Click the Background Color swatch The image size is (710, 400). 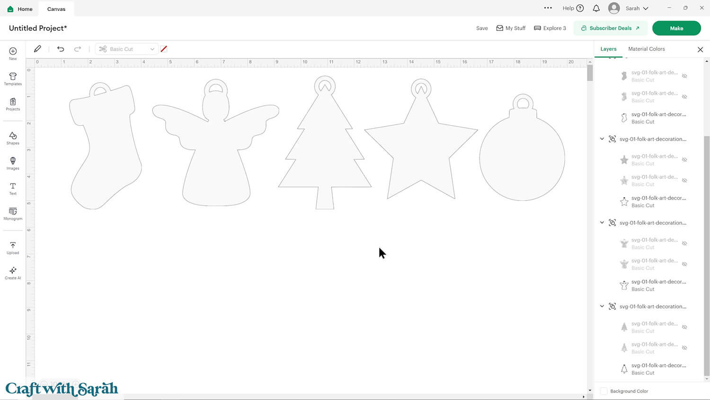(x=603, y=391)
